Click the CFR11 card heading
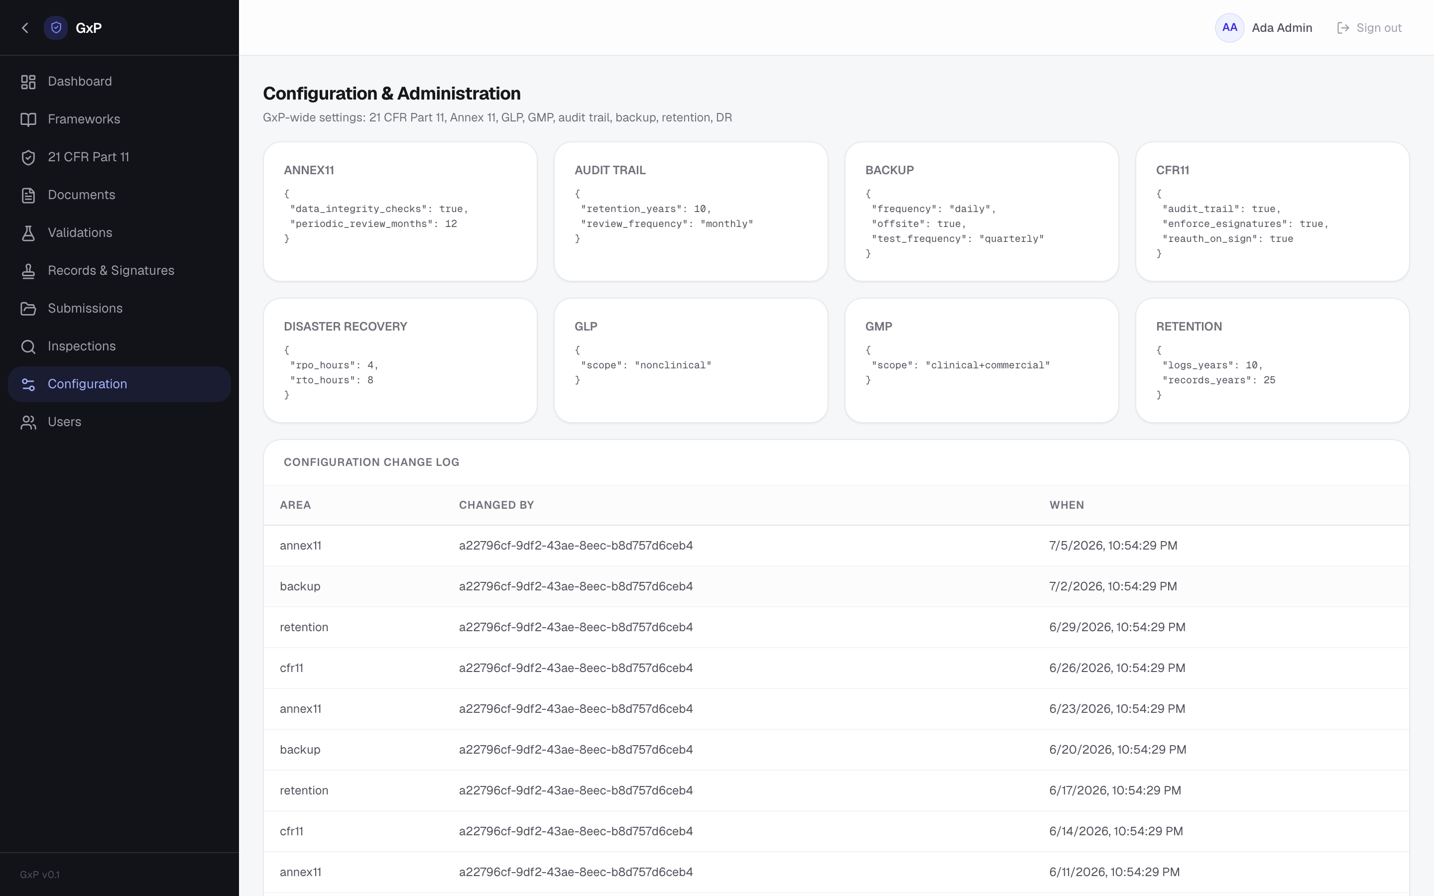Screen dimensions: 1434x896 1172,170
